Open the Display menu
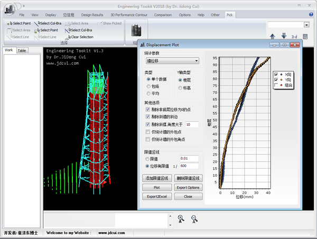The height and width of the screenshot is (239, 317). 51,15
